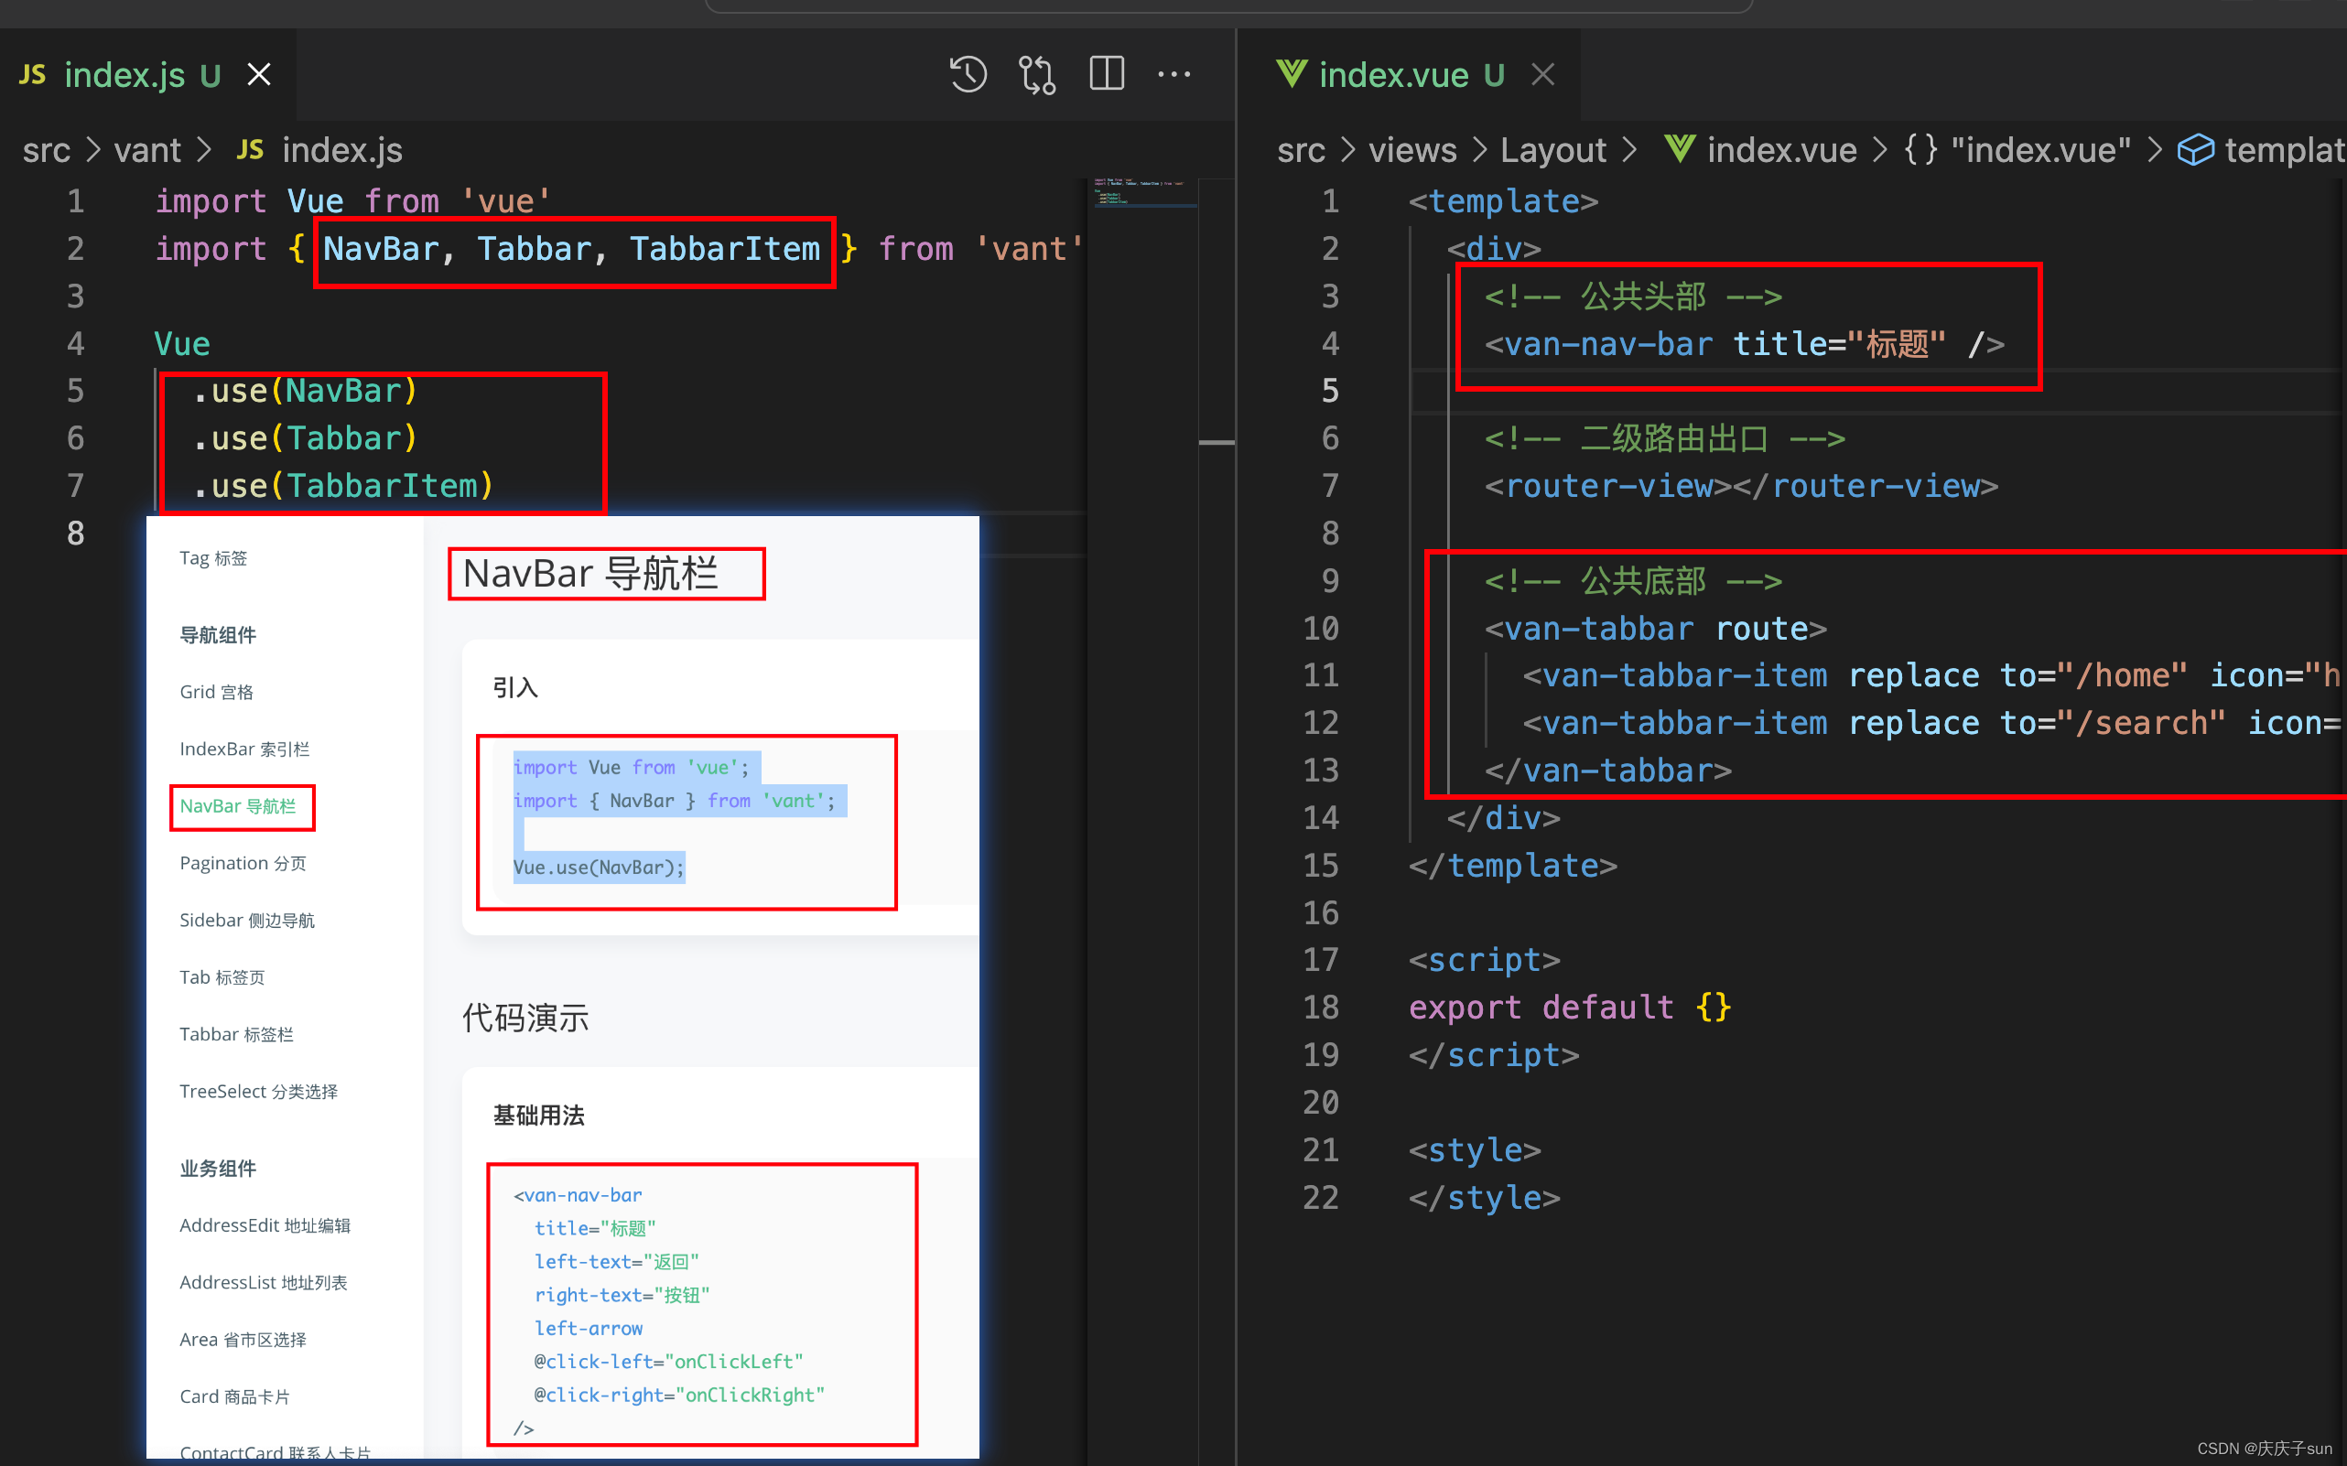Image resolution: width=2347 pixels, height=1466 pixels.
Task: Click the JS file icon in breadcrumb
Action: [250, 149]
